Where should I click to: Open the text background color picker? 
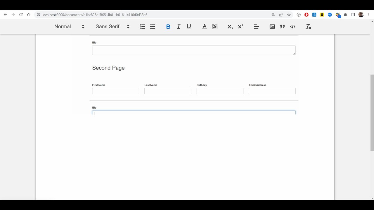(x=215, y=27)
